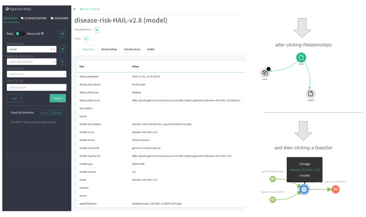Select the blue gear process node in lineage view
The height and width of the screenshot is (217, 366).
click(304, 189)
